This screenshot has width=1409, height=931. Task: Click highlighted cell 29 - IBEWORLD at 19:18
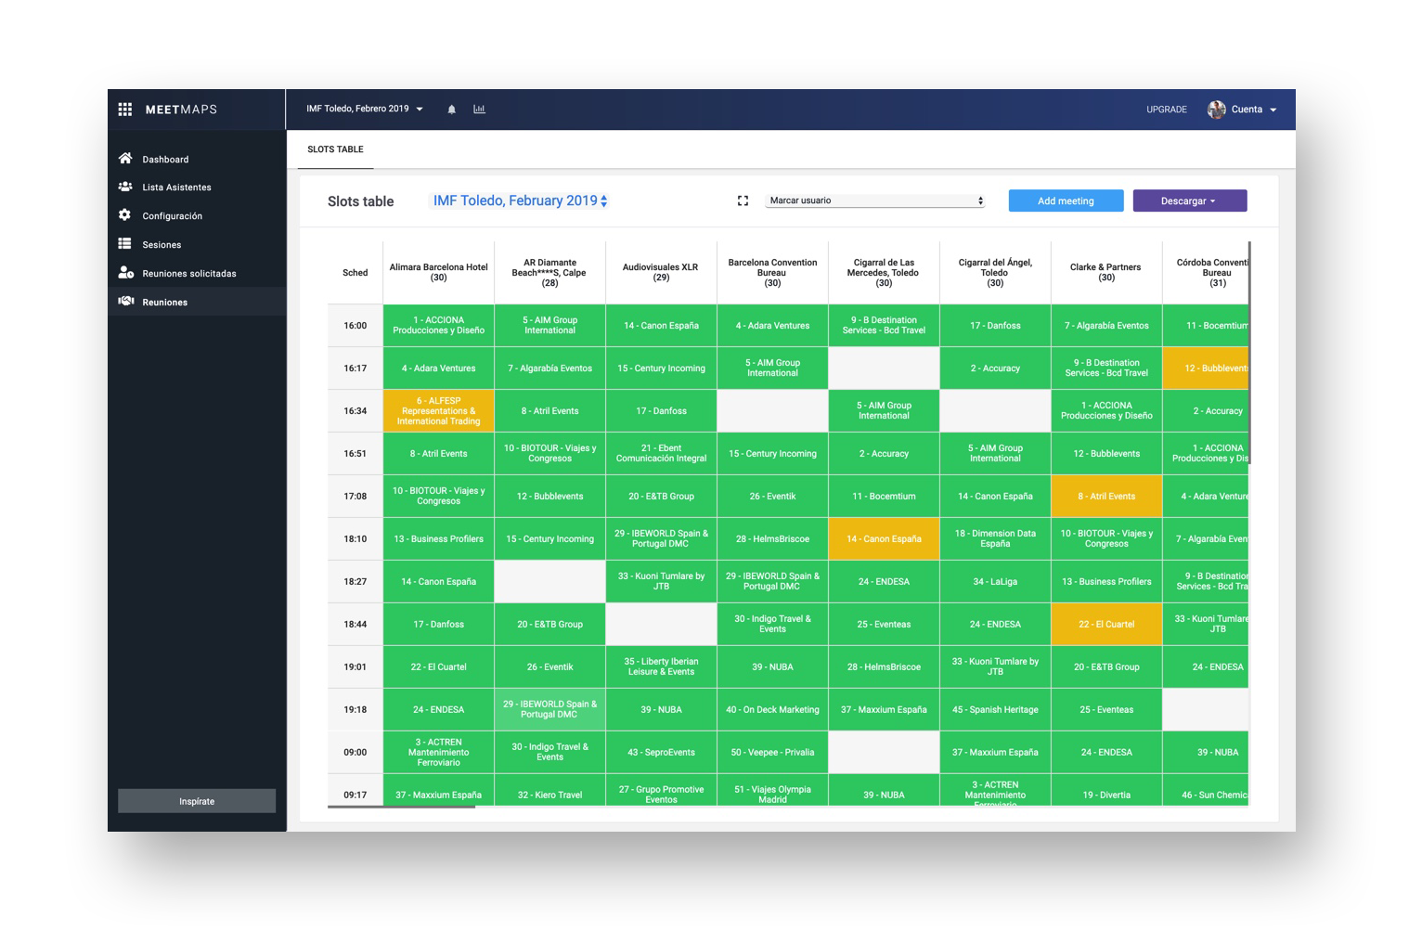[x=549, y=710]
